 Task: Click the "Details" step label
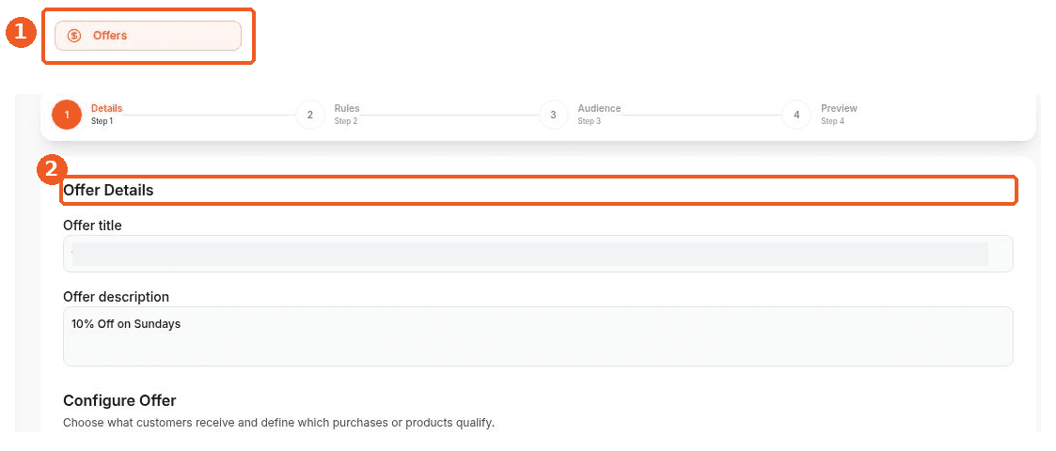[107, 108]
